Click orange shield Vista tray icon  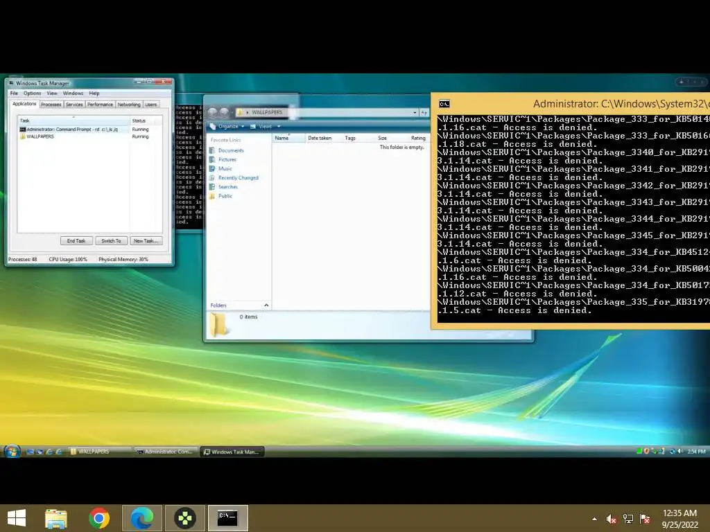(x=646, y=451)
